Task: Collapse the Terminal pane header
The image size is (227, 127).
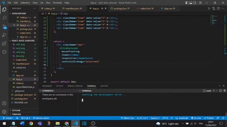Action: [x=87, y=91]
